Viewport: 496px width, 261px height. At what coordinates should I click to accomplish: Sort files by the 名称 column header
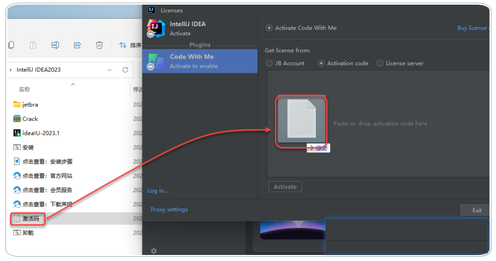(x=24, y=89)
